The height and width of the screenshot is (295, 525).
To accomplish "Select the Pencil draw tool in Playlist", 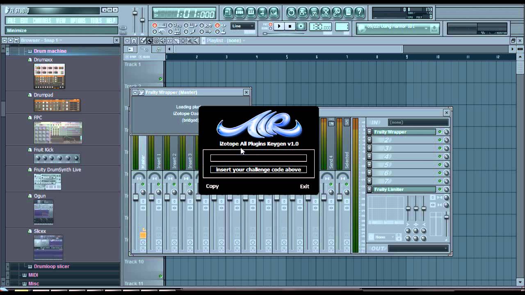I will (143, 41).
